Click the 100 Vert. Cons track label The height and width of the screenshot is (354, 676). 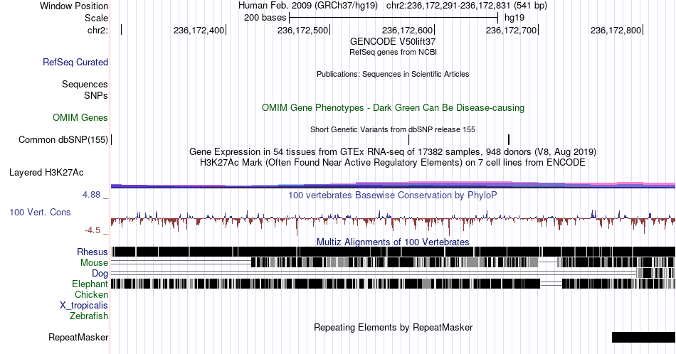(x=40, y=212)
